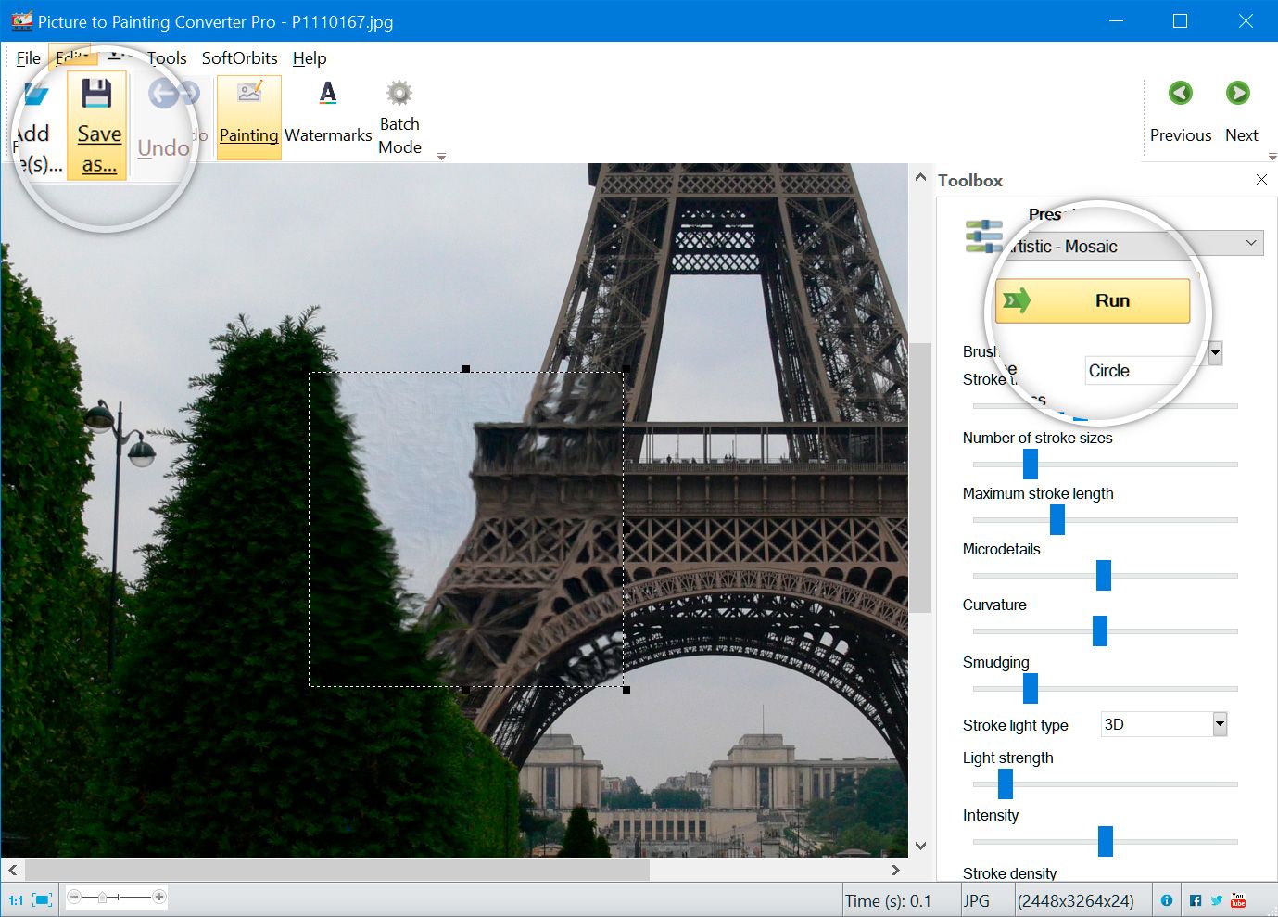Open image info via status bar info icon
The width and height of the screenshot is (1278, 917).
[x=1167, y=899]
